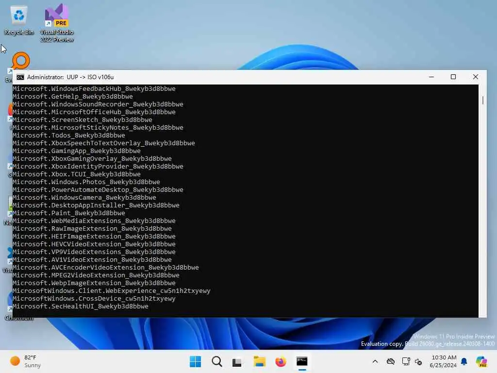
Task: Click MicrosoftWindows.Client.WebExperience line
Action: (x=112, y=290)
